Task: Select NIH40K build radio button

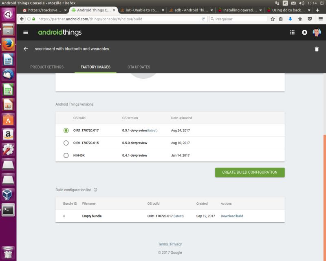Action: pos(66,155)
